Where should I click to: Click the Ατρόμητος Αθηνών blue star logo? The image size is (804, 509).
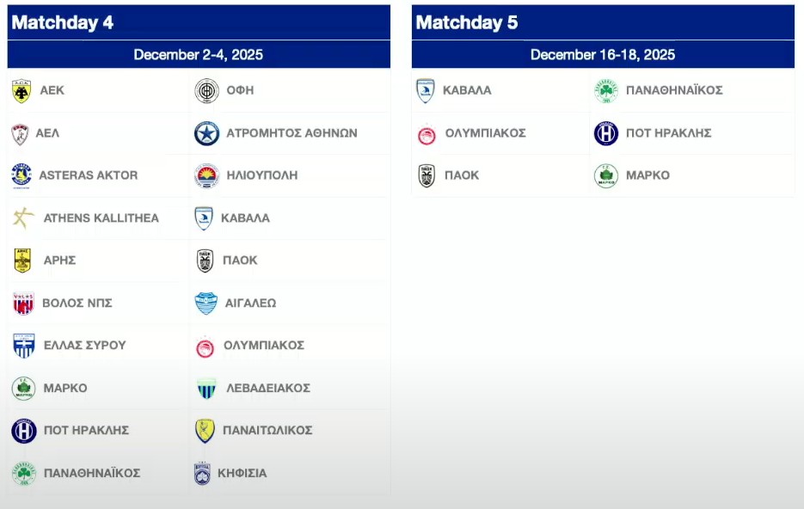[206, 133]
